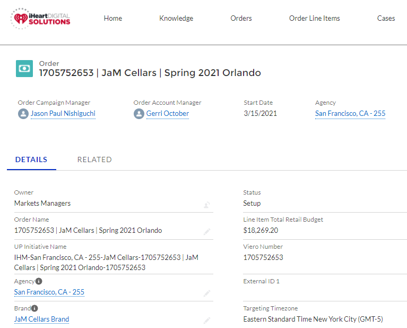Click Gerri October's avatar icon
The width and height of the screenshot is (407, 328).
(x=139, y=114)
